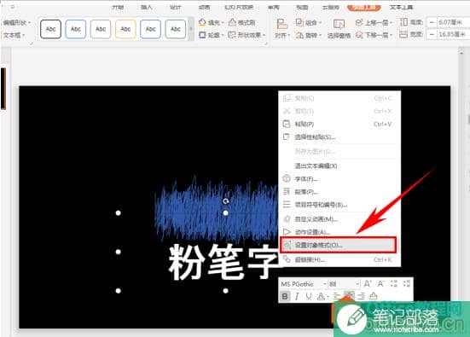Select Format Object (设置对象格式) menu item
Screen dimensions: 470x337
point(338,245)
